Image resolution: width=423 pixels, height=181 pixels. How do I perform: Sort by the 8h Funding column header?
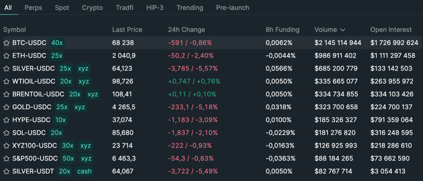point(283,30)
